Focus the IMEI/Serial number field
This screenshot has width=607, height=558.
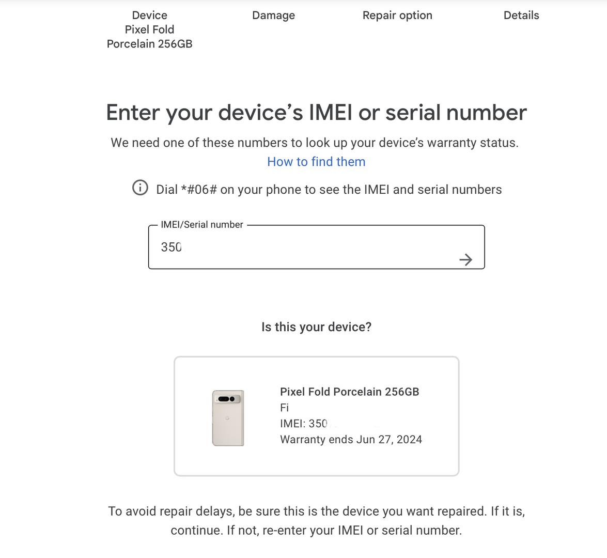316,247
